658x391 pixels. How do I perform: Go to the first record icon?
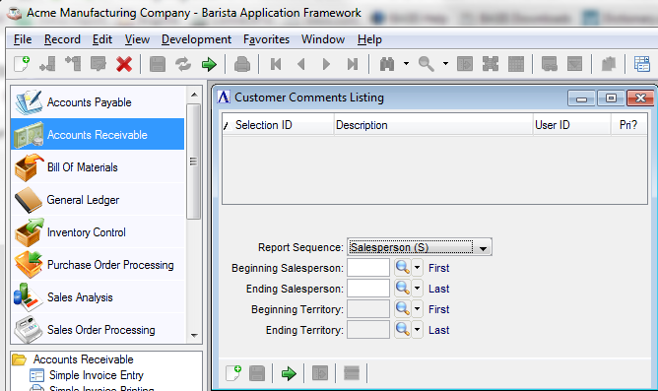coord(276,64)
